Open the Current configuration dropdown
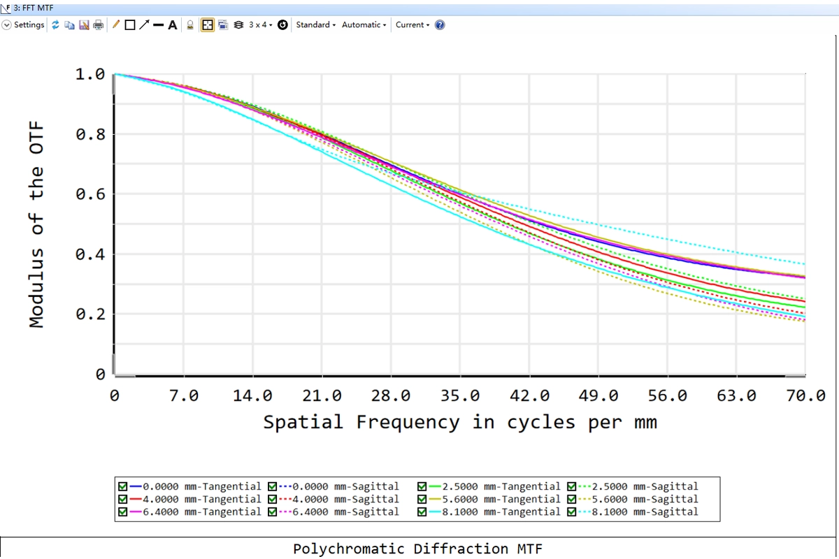 point(413,24)
